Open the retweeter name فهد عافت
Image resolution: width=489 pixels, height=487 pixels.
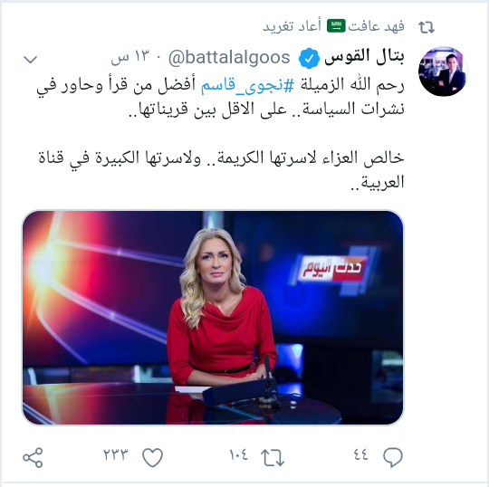click(376, 26)
